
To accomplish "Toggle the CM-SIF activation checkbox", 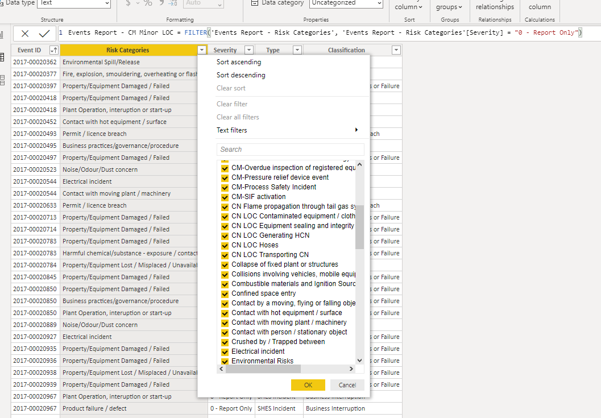I will pos(225,197).
